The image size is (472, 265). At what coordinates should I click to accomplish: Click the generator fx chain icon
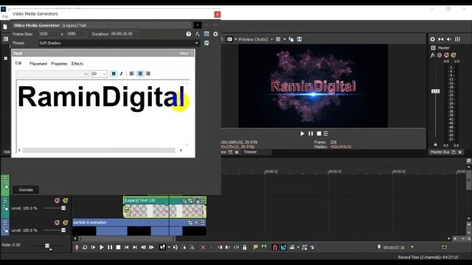198,34
